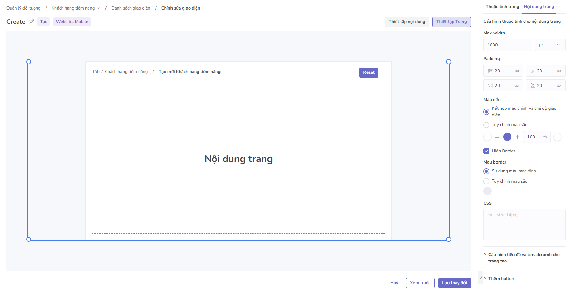
Task: Toggle the 'Hiện Border' checkbox
Action: click(486, 151)
